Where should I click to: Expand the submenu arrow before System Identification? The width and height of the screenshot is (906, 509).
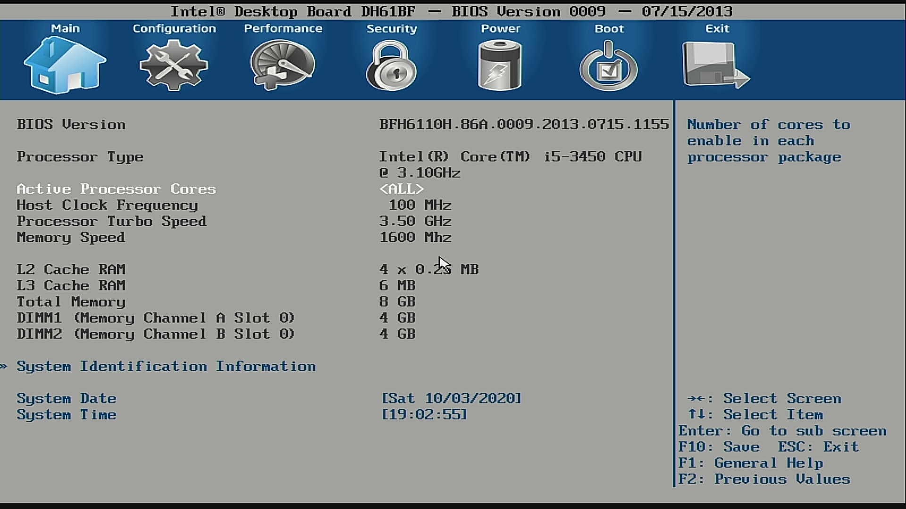[4, 367]
